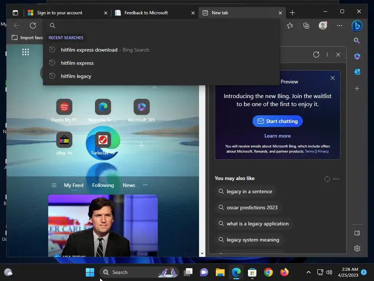Viewport: 374px width, 281px height.
Task: Open side pane more options menu
Action: (327, 55)
